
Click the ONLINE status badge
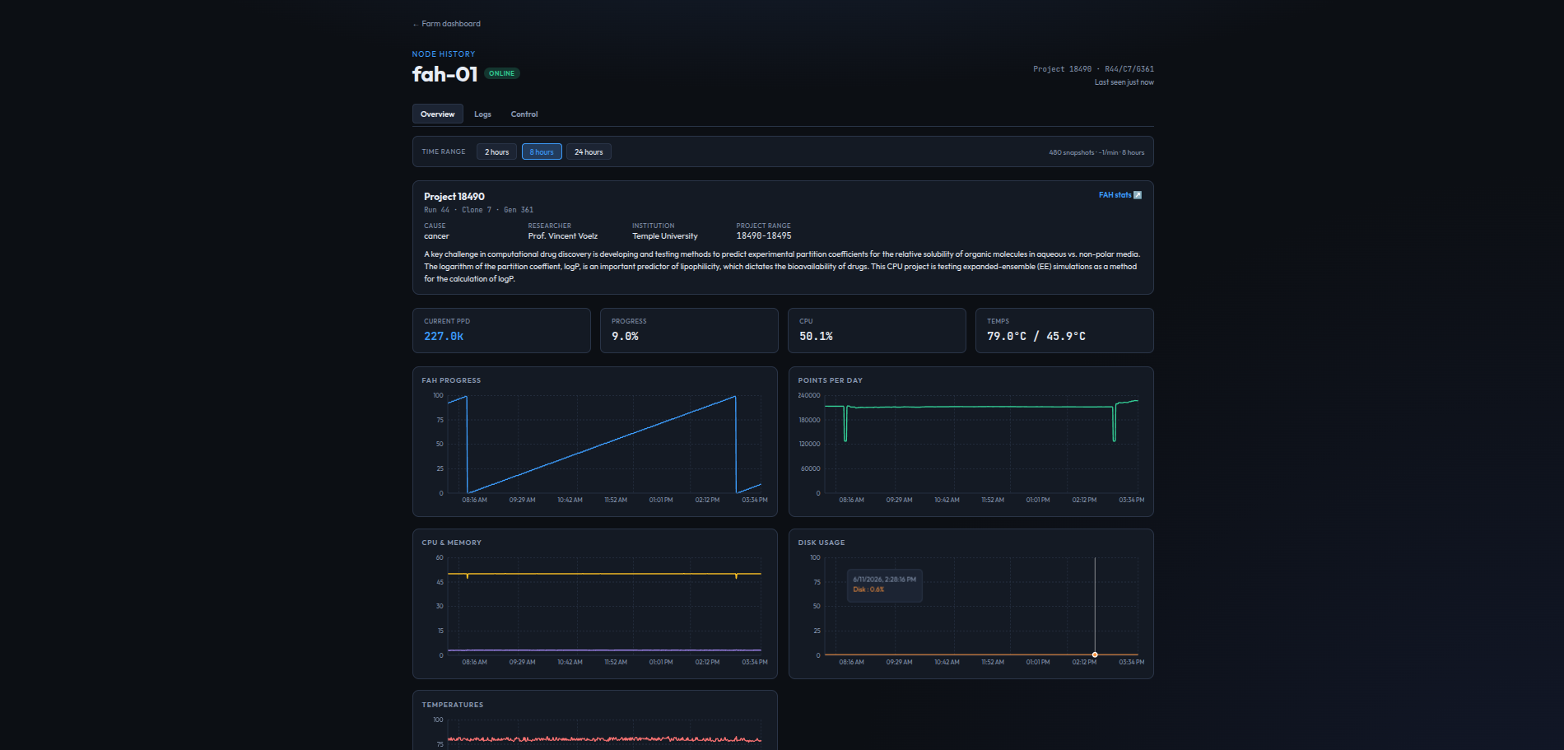tap(501, 73)
